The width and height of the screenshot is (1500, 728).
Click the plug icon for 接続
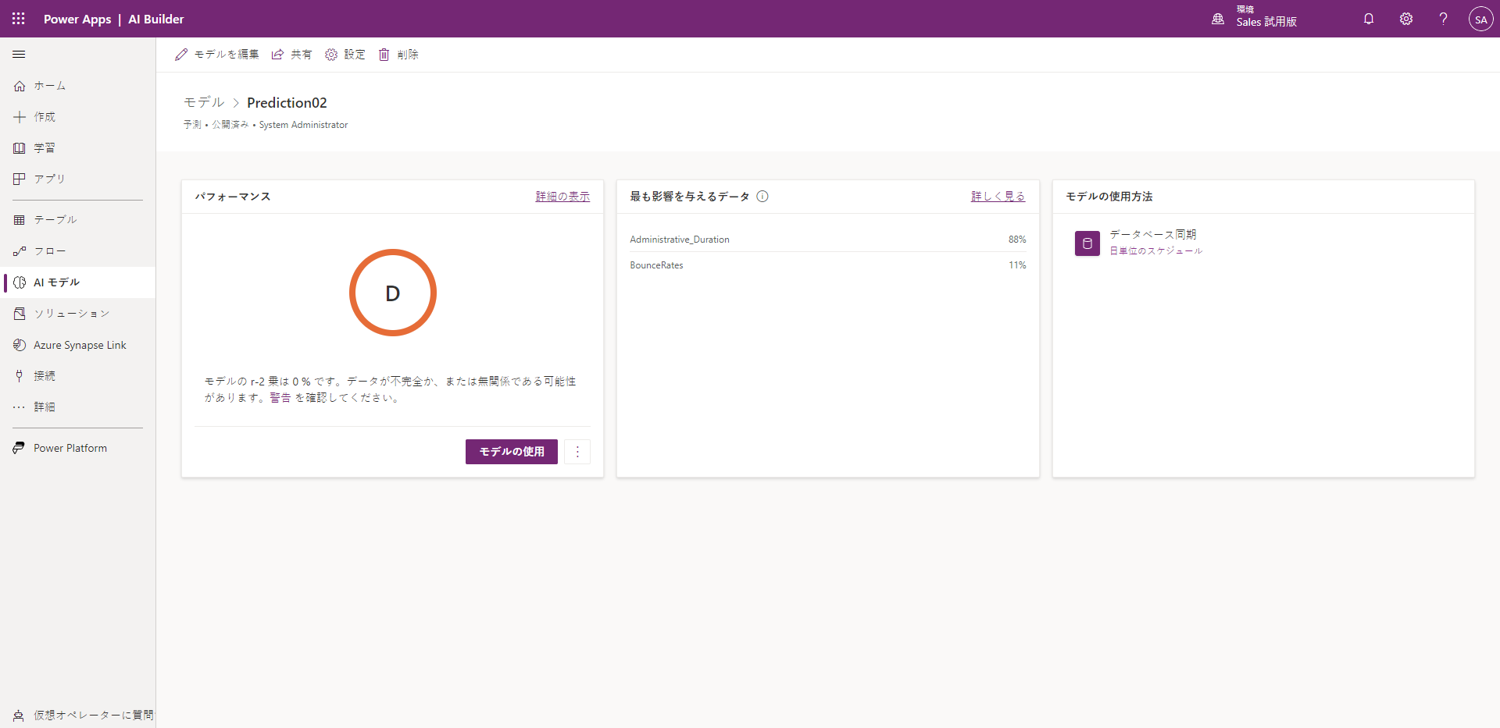coord(20,376)
